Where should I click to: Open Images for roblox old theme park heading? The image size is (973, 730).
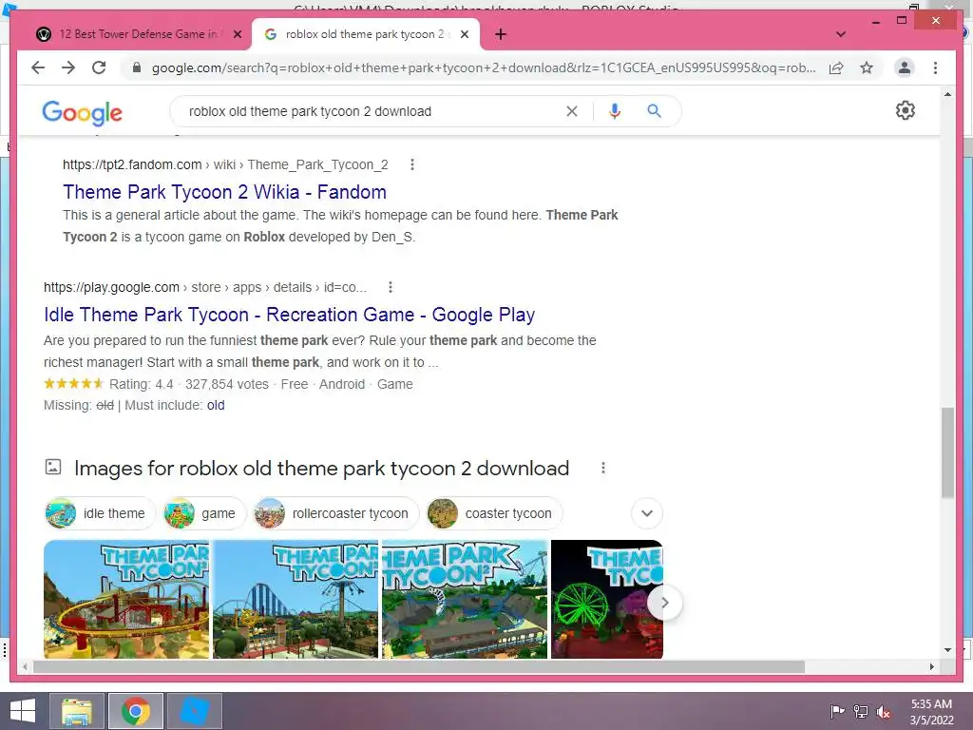coord(321,468)
